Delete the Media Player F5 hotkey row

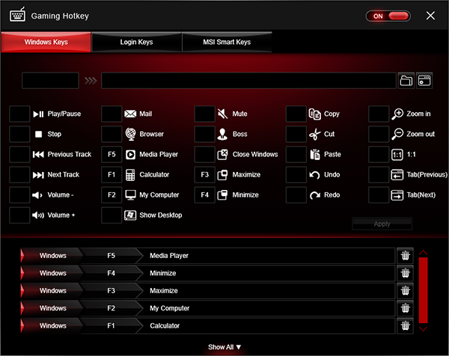(405, 256)
